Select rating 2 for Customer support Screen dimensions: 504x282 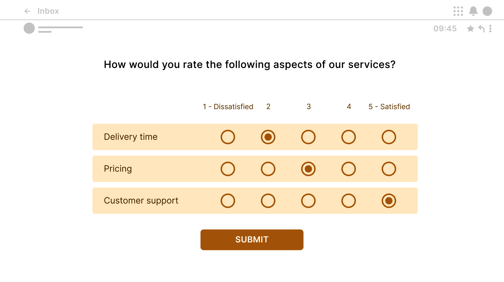pyautogui.click(x=268, y=201)
